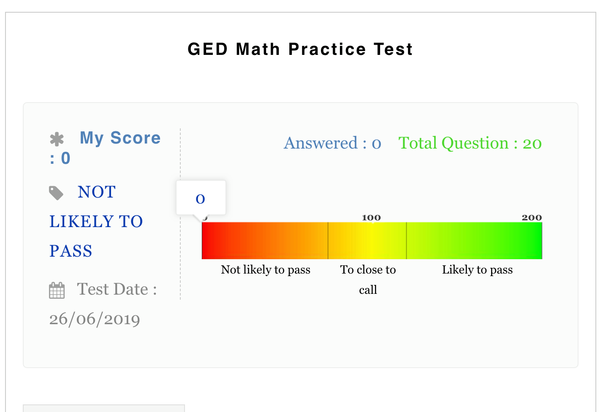The image size is (614, 412).
Task: Click the tag icon beside NOT LIKELY TO PASS
Action: [x=56, y=193]
